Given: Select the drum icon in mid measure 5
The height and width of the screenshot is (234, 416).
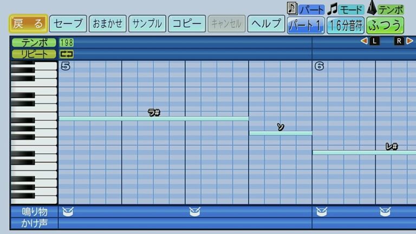Looking at the screenshot, I should click(194, 212).
